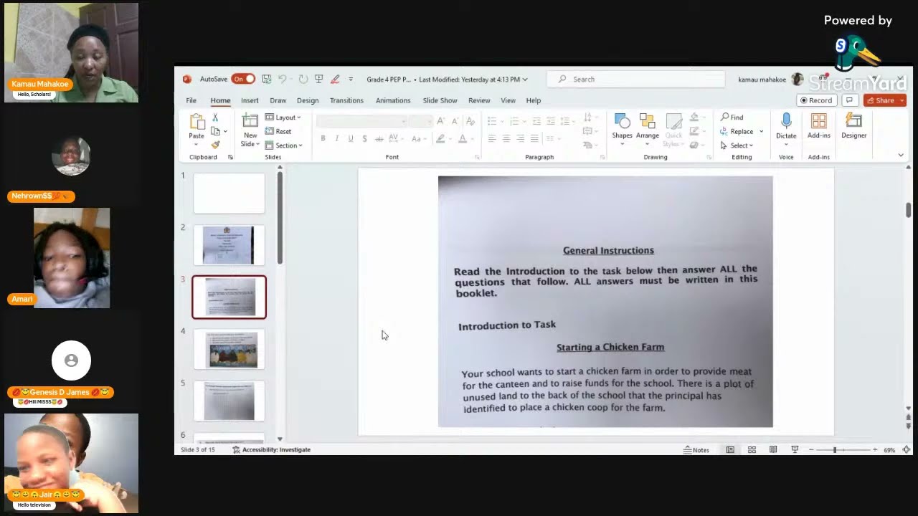Click the Paste clipboard icon
The height and width of the screenshot is (516, 918).
point(197,121)
